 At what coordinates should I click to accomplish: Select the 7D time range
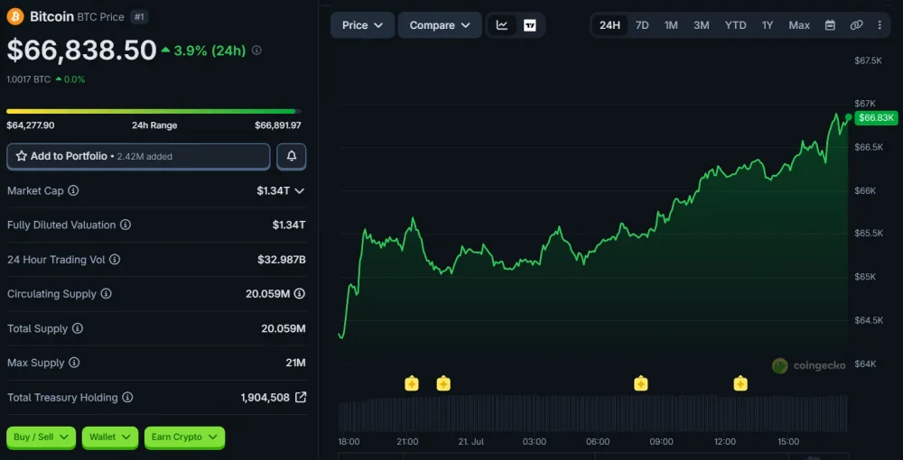pos(642,25)
